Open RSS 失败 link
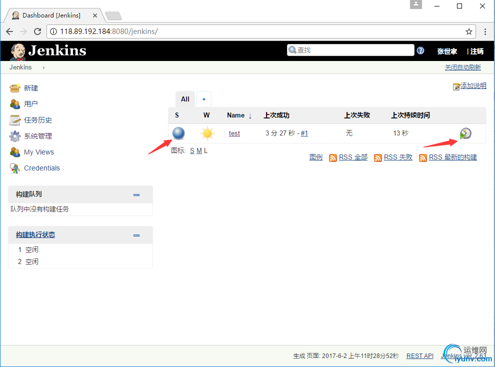Screen dimensions: 495x367 [398, 157]
